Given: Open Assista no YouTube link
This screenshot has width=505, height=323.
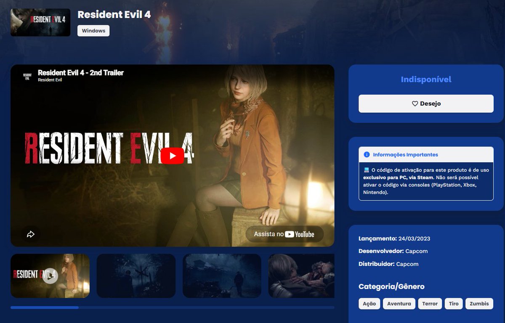Looking at the screenshot, I should pyautogui.click(x=284, y=234).
